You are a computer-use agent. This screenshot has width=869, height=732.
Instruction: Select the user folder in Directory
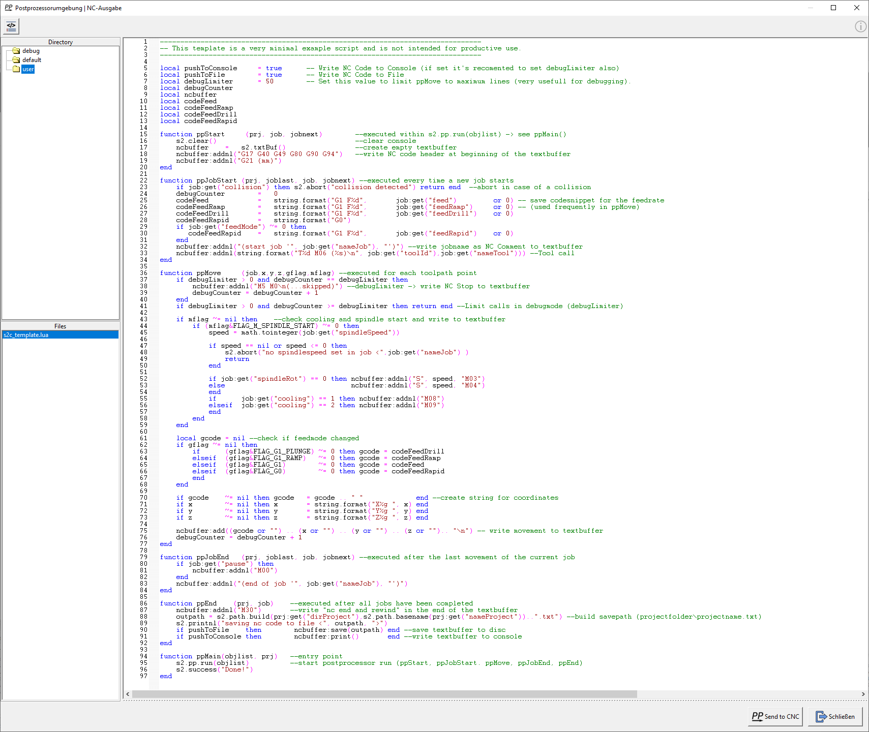[28, 69]
